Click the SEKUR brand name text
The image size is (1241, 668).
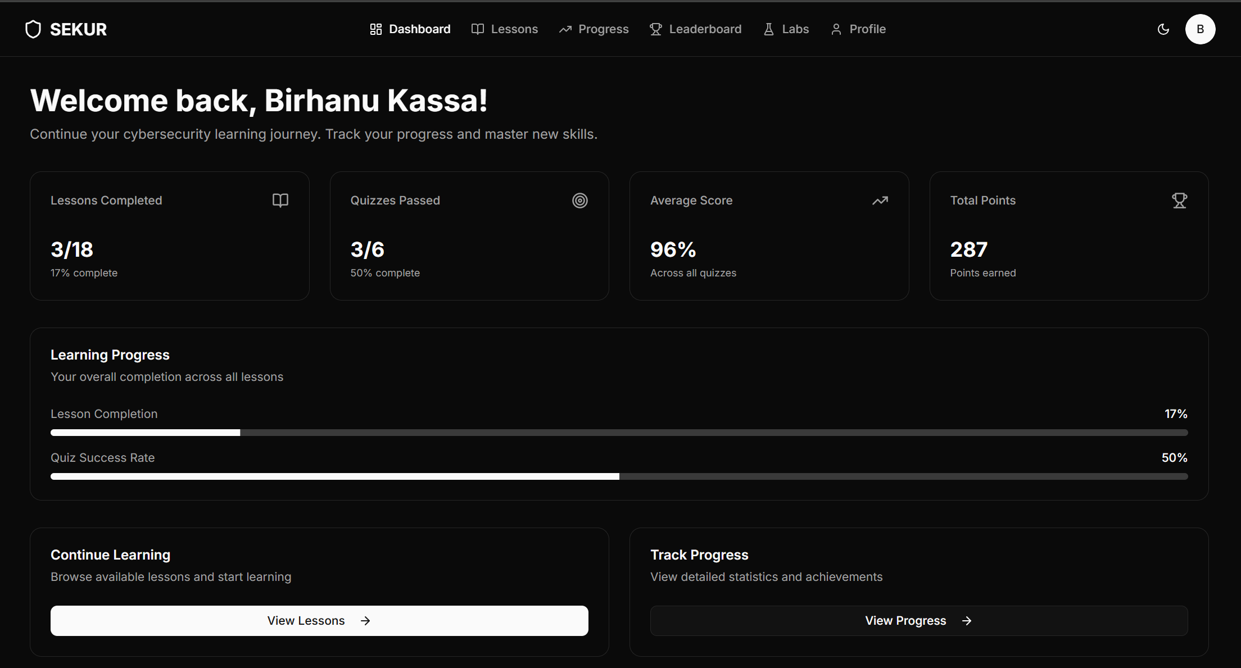click(x=78, y=29)
